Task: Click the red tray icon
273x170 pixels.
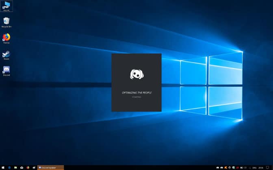Action: pos(238,168)
